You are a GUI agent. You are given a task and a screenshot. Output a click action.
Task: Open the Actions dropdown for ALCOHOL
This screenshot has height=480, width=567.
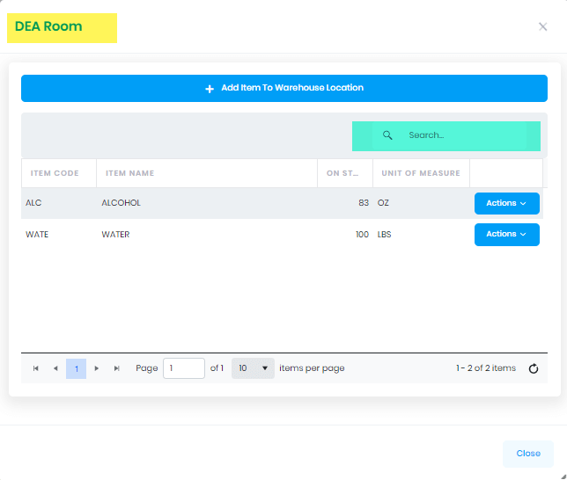(x=506, y=203)
